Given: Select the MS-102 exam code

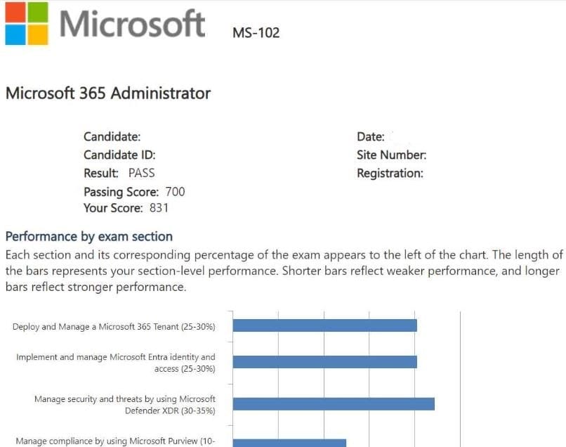Looking at the screenshot, I should [x=256, y=32].
